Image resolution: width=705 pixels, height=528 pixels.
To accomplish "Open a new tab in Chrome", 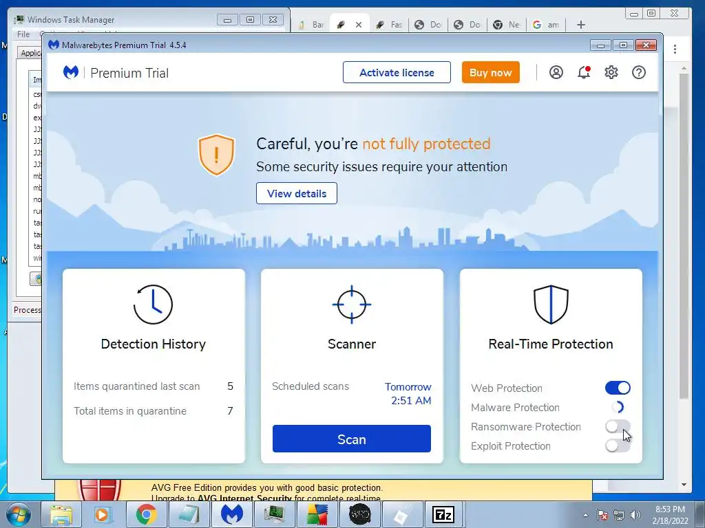I will pos(581,25).
